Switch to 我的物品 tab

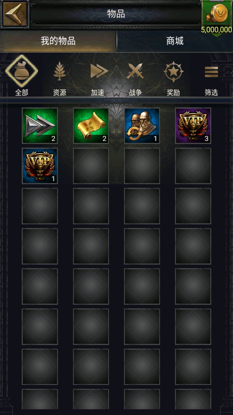click(58, 41)
